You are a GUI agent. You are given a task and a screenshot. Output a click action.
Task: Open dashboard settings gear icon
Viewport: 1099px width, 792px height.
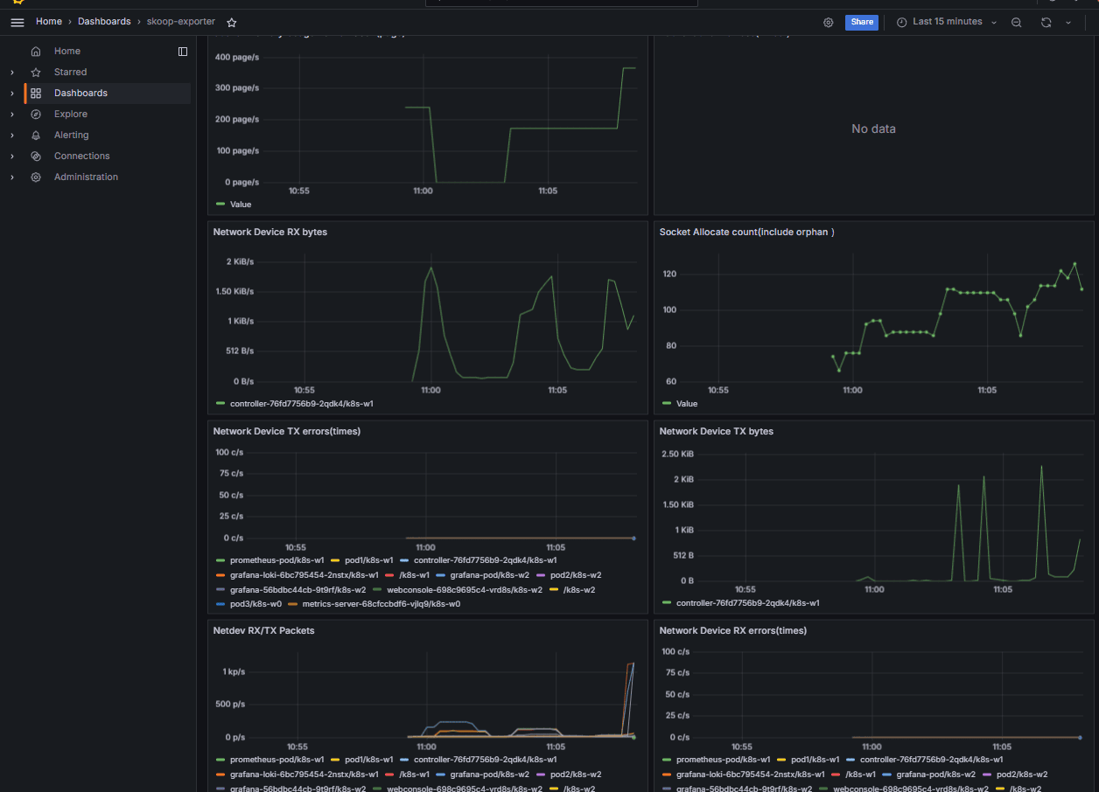828,22
